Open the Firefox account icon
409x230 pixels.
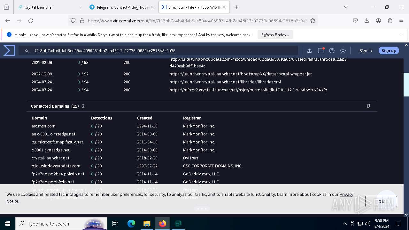pyautogui.click(x=378, y=20)
